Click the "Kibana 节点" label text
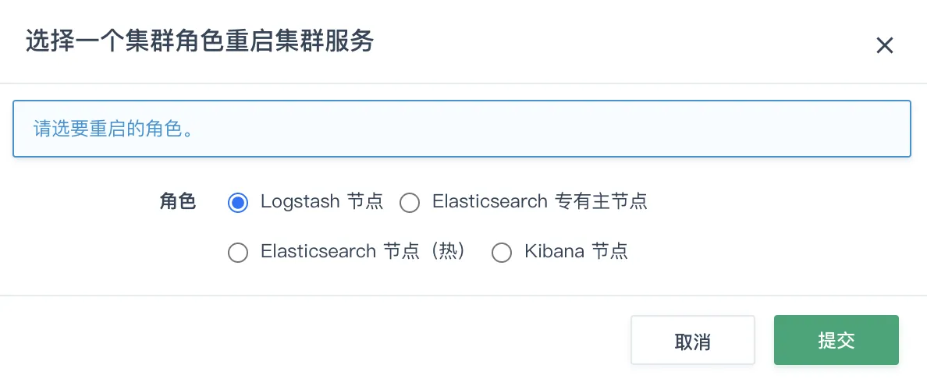This screenshot has height=379, width=927. (x=576, y=252)
